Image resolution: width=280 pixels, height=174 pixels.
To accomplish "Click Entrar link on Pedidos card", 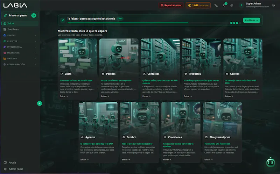I will [105, 96].
